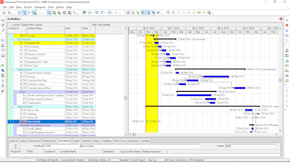Switch to the WPs & Docs tab

tap(120, 141)
